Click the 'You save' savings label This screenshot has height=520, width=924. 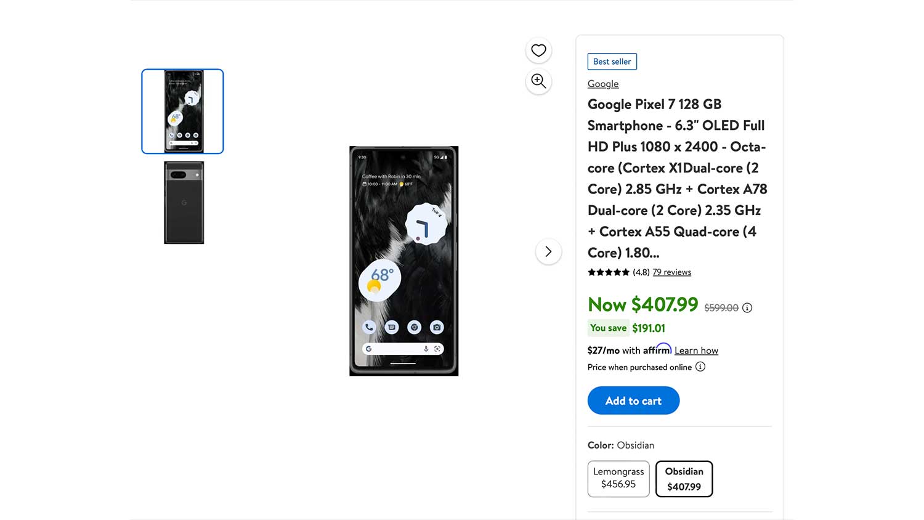coord(608,328)
